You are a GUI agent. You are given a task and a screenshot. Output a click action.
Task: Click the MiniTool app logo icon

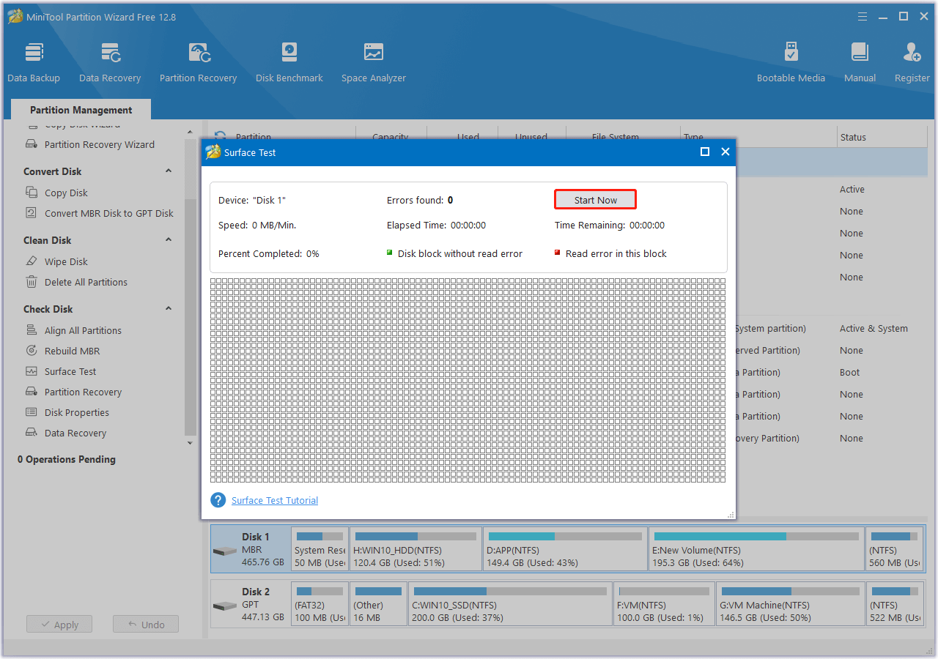[14, 16]
